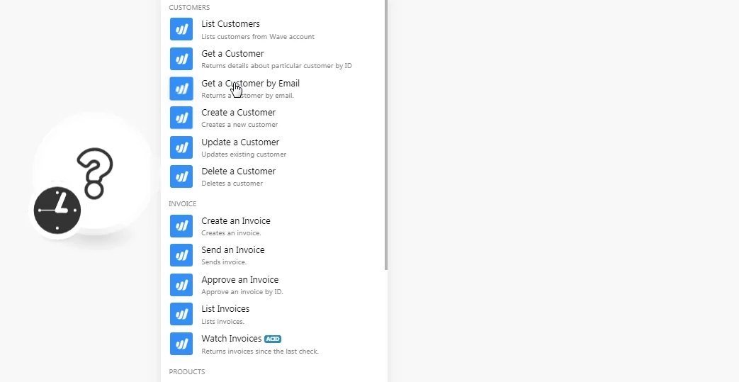
Task: Click the Wave icon beside Create a Customer
Action: pyautogui.click(x=181, y=118)
